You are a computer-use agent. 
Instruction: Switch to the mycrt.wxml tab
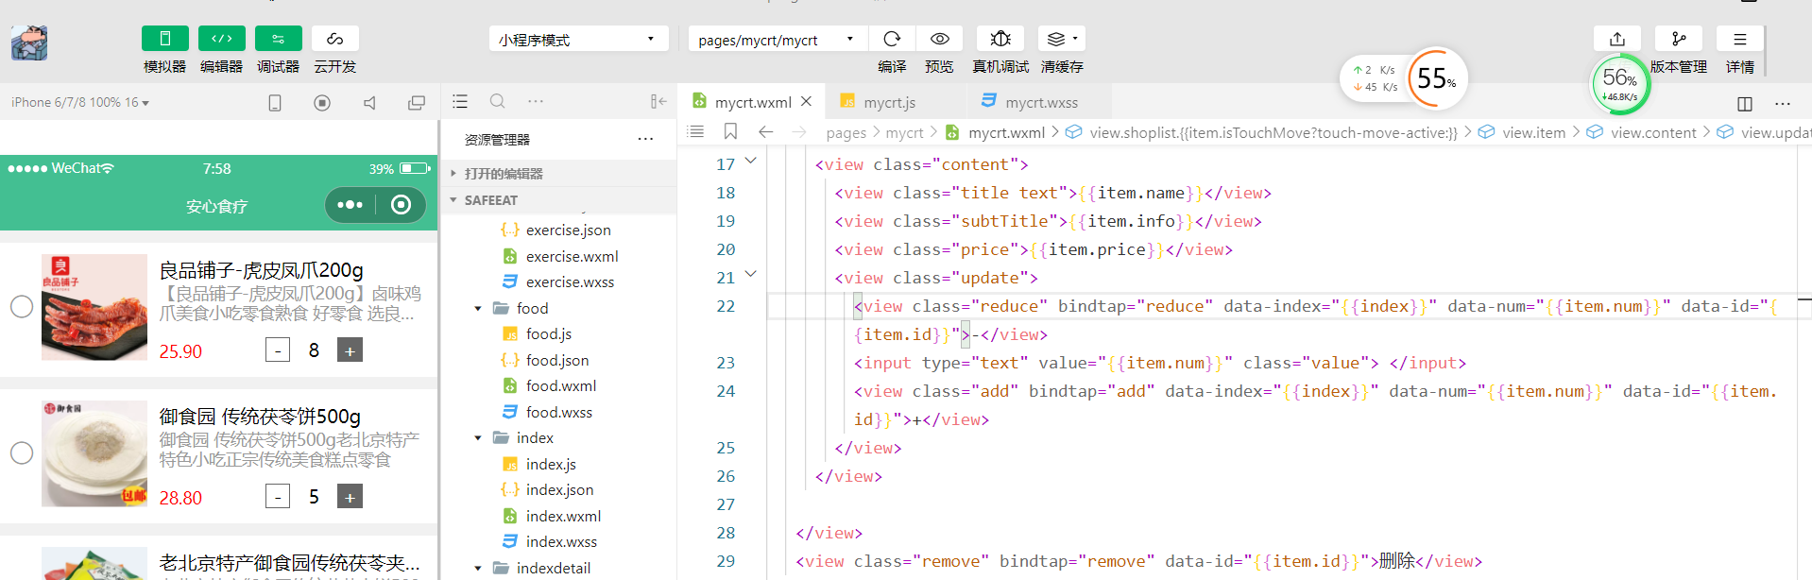pyautogui.click(x=752, y=102)
